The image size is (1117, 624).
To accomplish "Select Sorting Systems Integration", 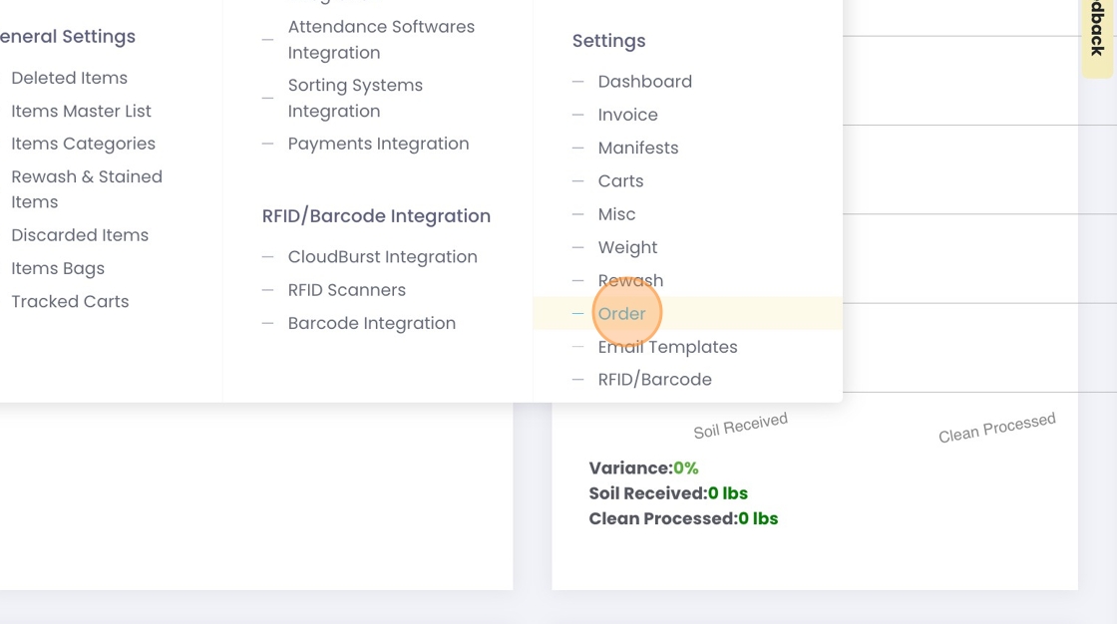I will 355,99.
